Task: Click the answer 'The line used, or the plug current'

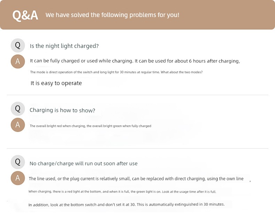Action: pos(136,179)
